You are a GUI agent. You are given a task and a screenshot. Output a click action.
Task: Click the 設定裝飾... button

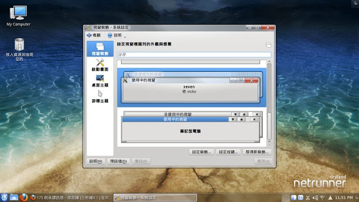click(x=201, y=152)
